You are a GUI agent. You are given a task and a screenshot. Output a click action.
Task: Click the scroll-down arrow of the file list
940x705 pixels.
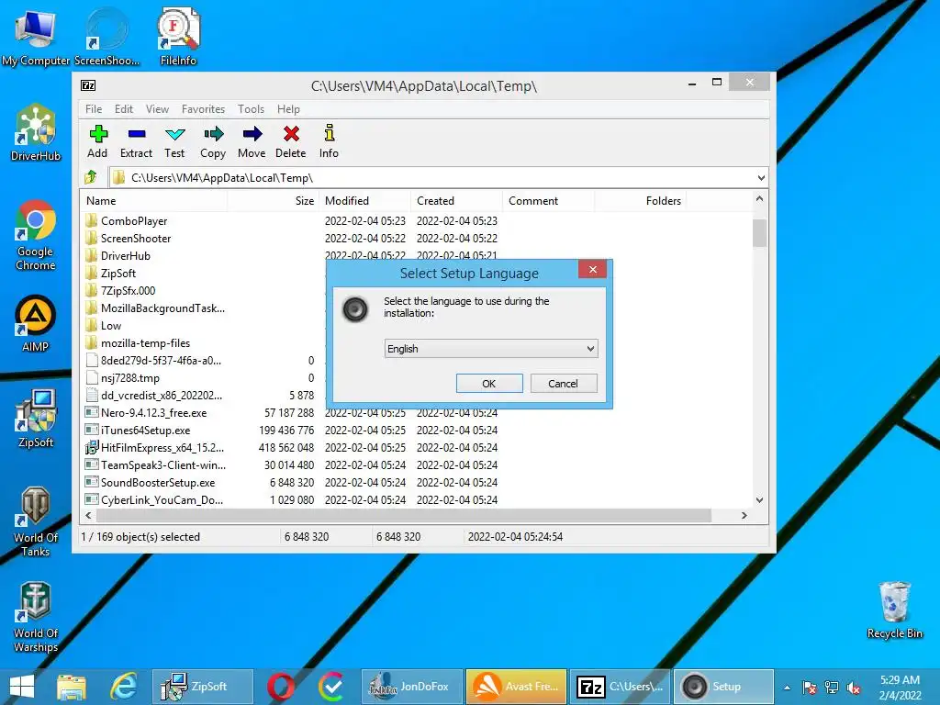[x=759, y=500]
